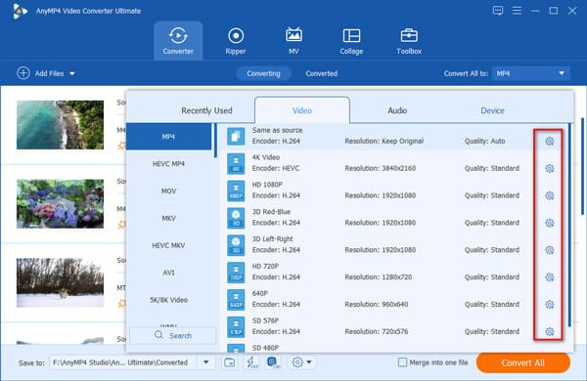Image resolution: width=587 pixels, height=381 pixels.
Task: Show the Converted list
Action: [x=322, y=73]
